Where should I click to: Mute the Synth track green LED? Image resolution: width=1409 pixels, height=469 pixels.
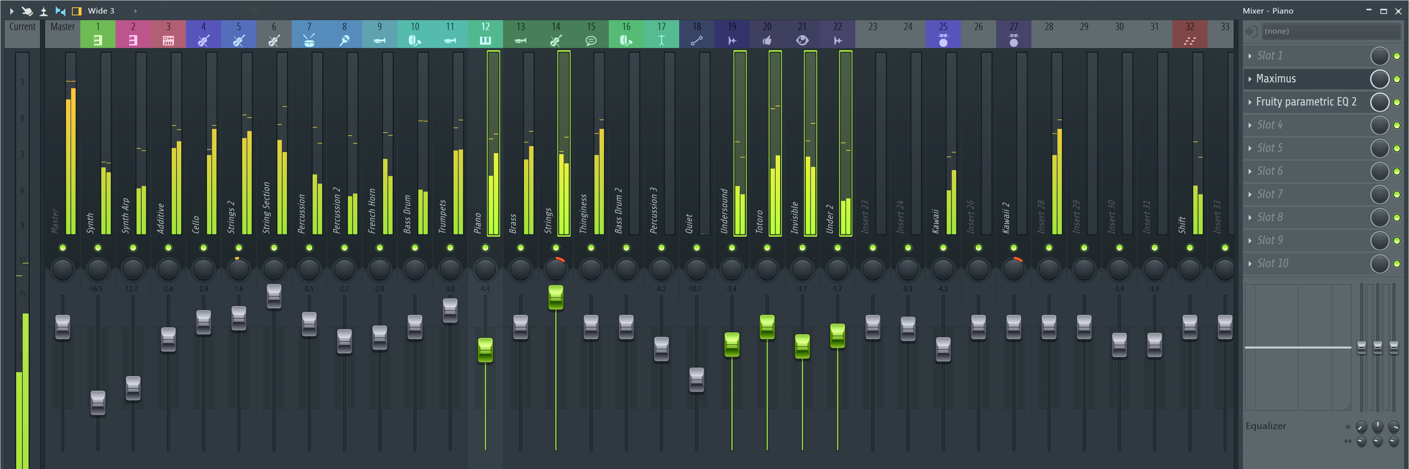[98, 248]
